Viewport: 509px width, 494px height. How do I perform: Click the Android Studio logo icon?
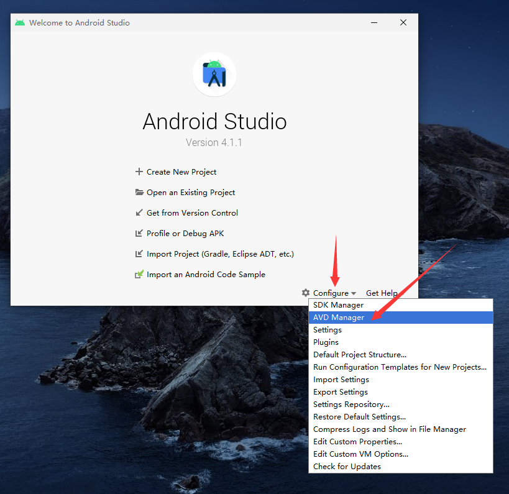(214, 75)
